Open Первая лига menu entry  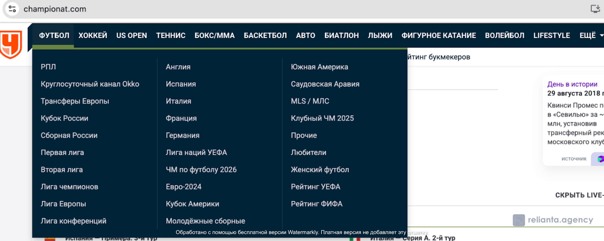(62, 153)
